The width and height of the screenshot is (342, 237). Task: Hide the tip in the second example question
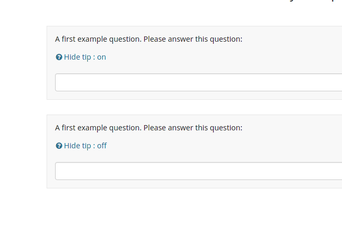(85, 146)
